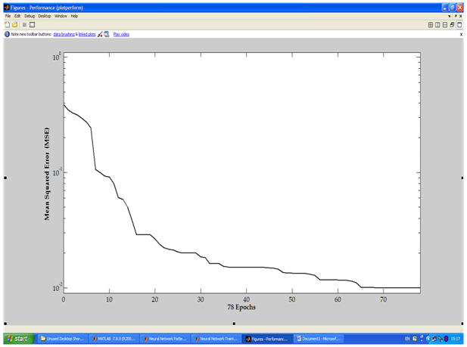Click the Hide Plot Tools icon
467x347 pixels.
pyautogui.click(x=24, y=24)
